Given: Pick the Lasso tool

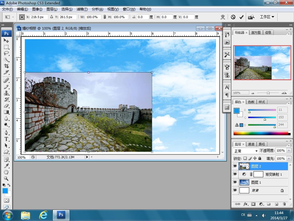Looking at the screenshot, I should pyautogui.click(x=6, y=53).
